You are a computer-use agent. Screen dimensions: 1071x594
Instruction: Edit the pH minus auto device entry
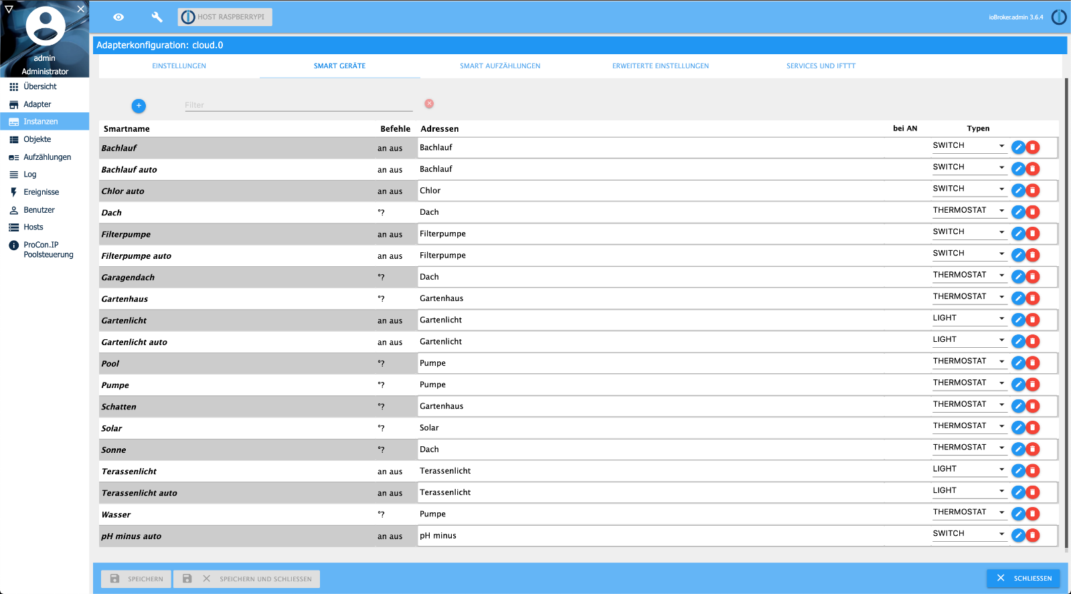1018,536
